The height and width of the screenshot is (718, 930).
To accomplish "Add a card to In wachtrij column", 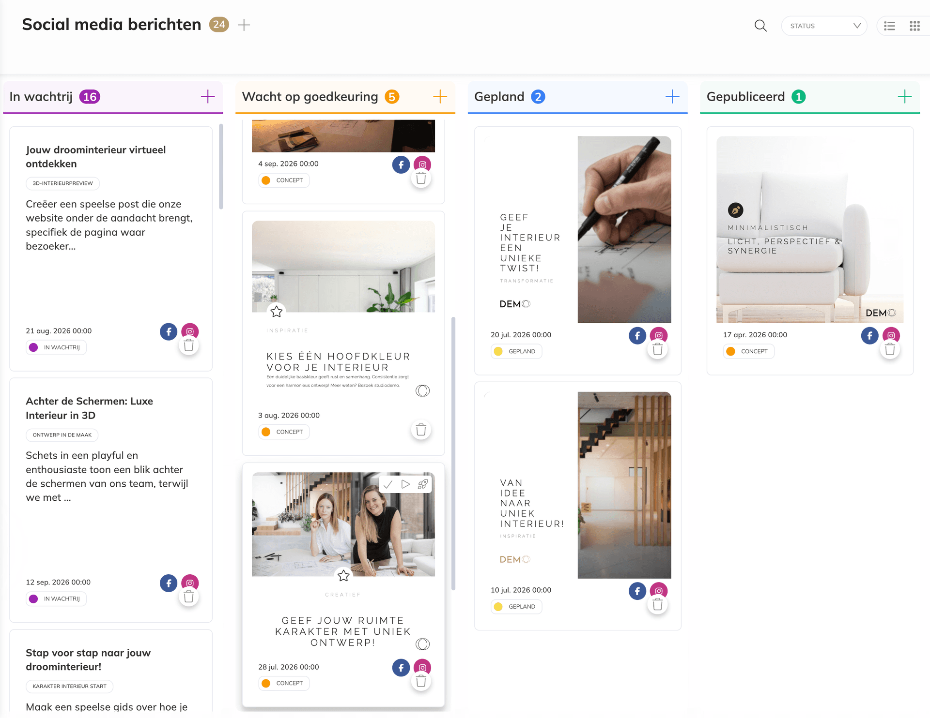I will 208,96.
